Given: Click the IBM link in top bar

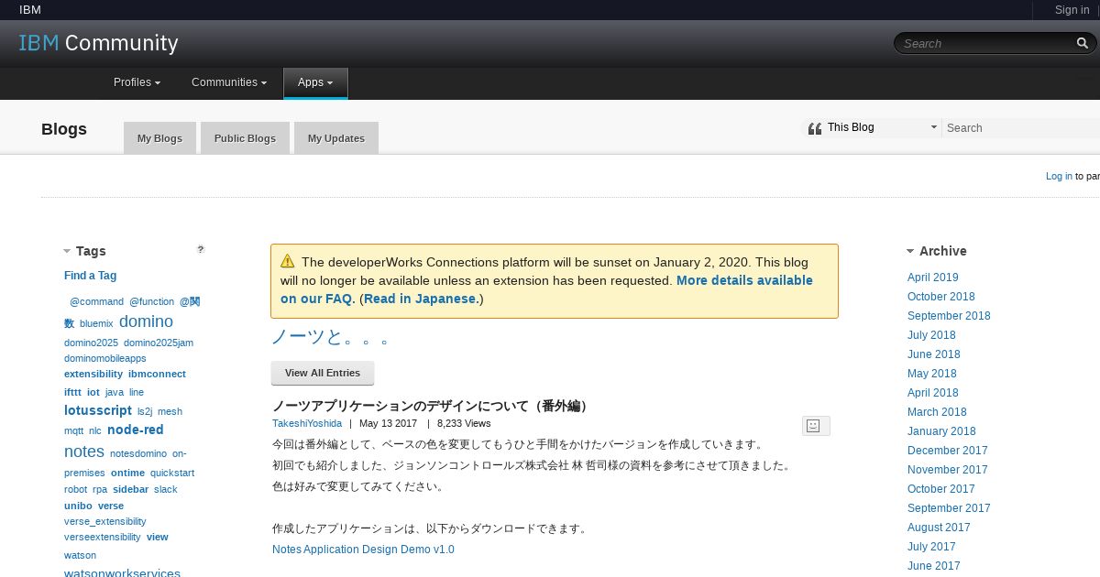Looking at the screenshot, I should 30,10.
